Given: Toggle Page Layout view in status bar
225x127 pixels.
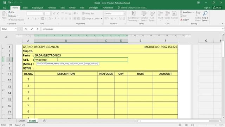Looking at the screenshot, I should pyautogui.click(x=186, y=125).
